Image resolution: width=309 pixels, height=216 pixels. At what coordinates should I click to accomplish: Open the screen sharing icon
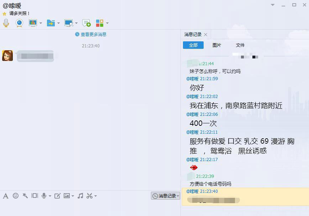(32, 23)
